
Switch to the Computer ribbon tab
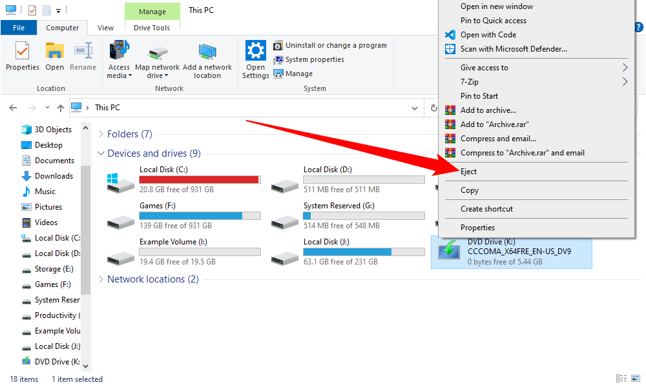pos(62,28)
